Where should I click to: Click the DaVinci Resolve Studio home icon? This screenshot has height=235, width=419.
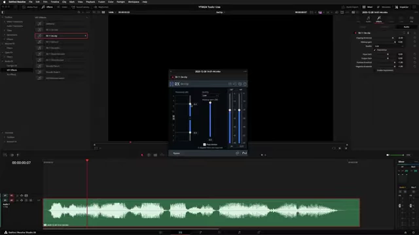point(6,232)
